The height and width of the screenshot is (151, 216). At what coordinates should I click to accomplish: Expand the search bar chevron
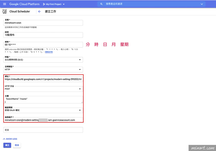pyautogui.click(x=202, y=4)
